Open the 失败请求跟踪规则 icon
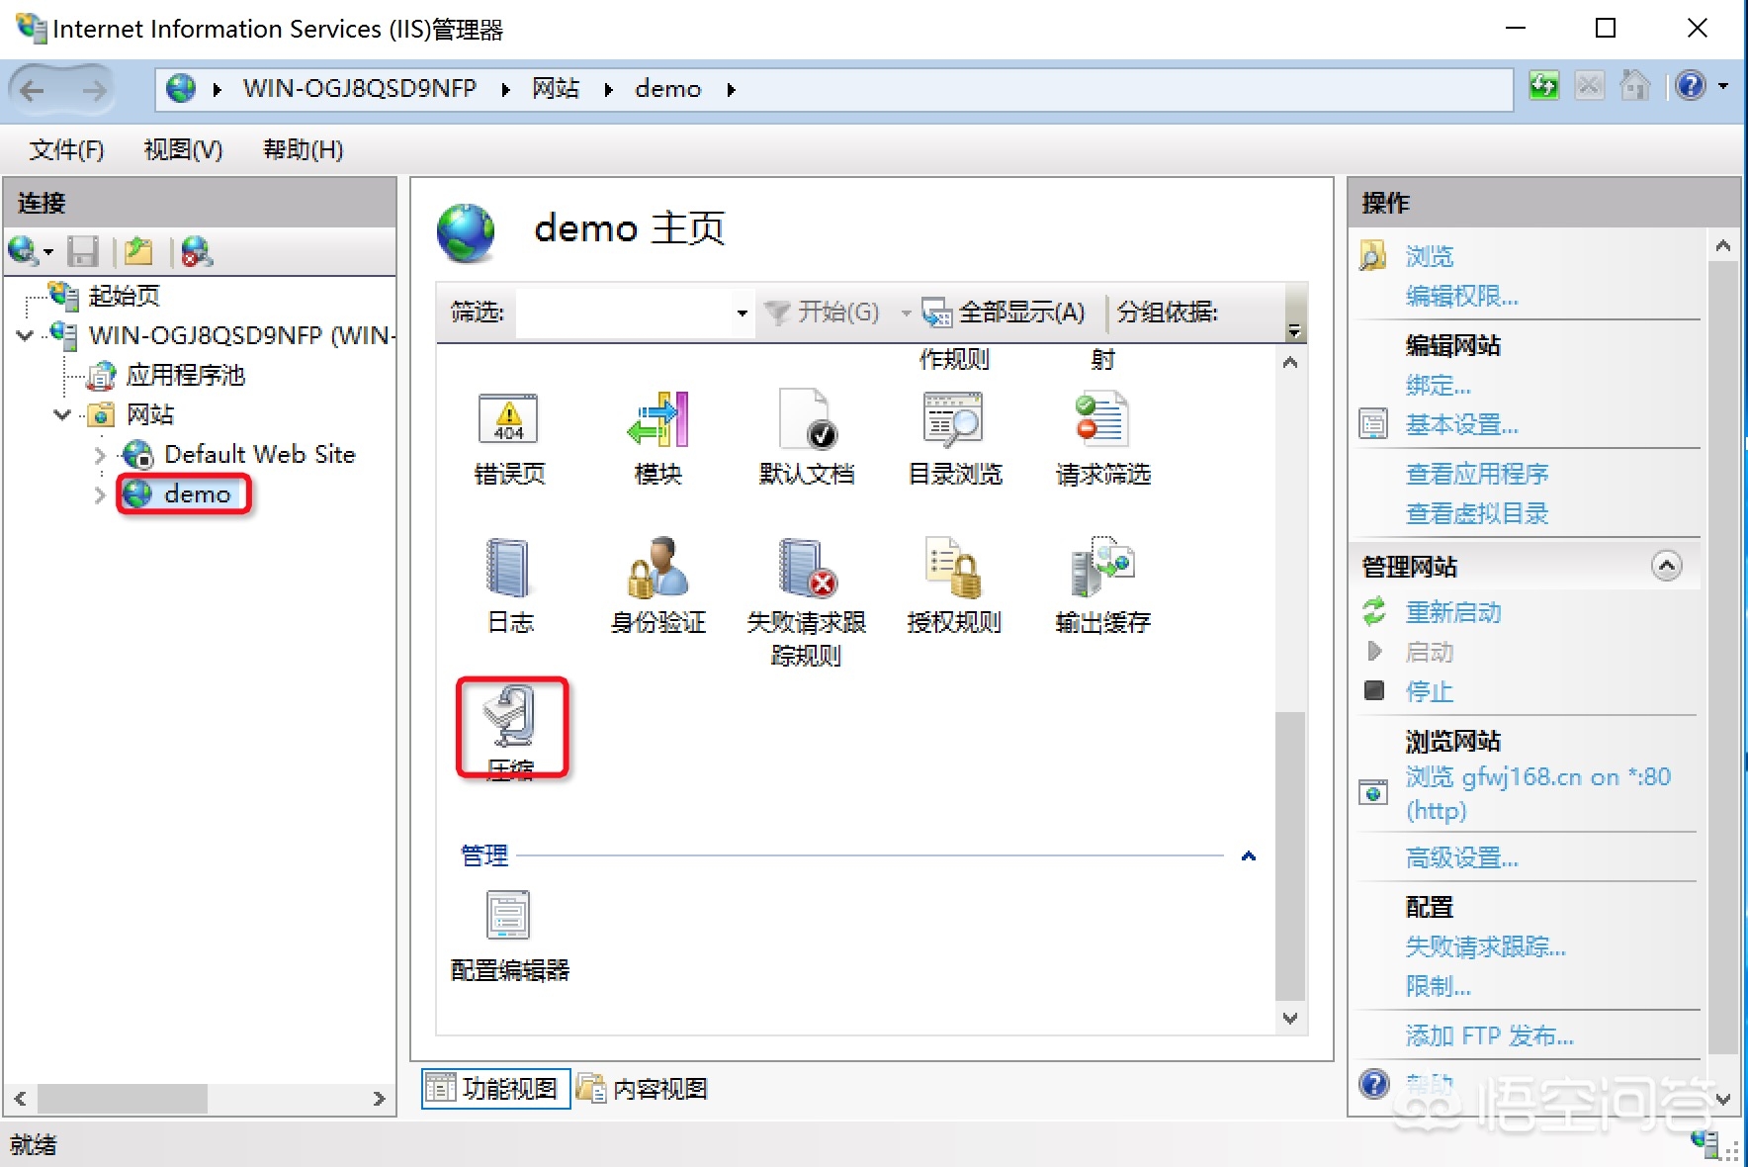Viewport: 1748px width, 1167px height. 806,568
